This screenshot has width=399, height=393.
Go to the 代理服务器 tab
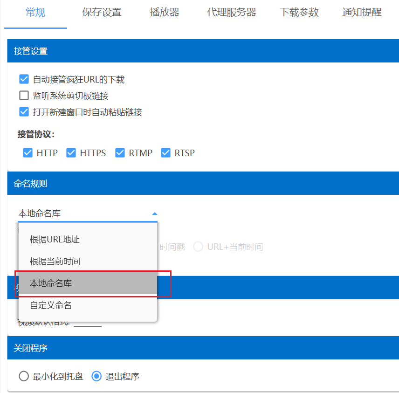coord(231,12)
